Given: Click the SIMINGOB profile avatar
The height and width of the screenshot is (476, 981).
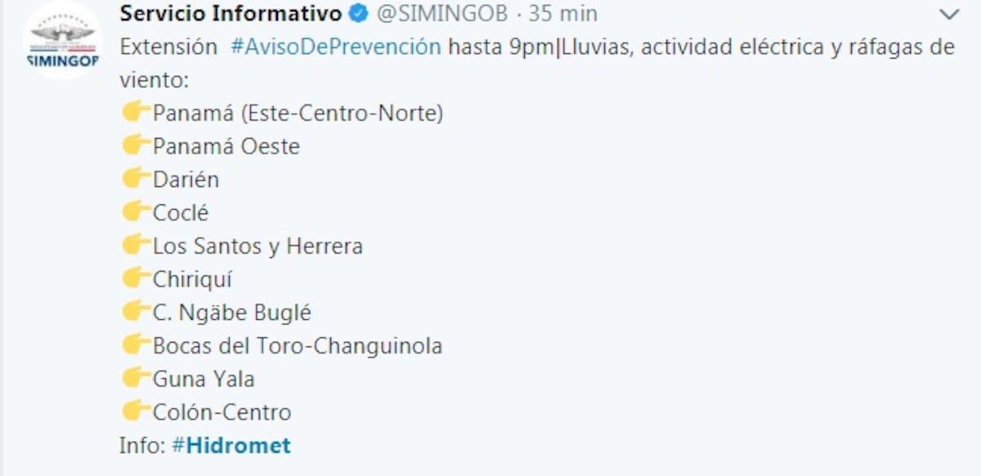Looking at the screenshot, I should pos(62,41).
